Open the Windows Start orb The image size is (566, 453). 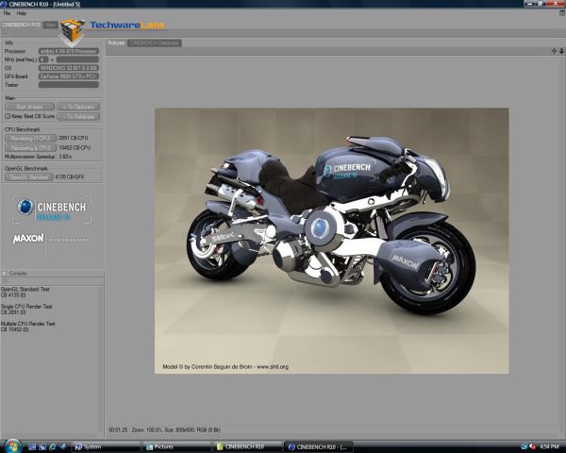[13, 446]
